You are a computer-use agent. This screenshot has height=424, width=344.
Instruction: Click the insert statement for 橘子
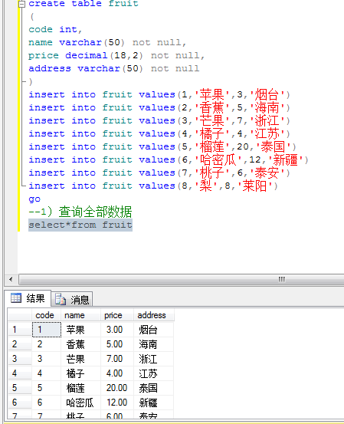point(159,133)
